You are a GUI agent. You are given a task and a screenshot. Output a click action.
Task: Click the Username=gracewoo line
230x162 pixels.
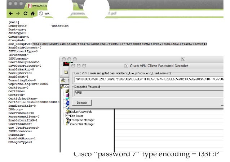point(24,62)
